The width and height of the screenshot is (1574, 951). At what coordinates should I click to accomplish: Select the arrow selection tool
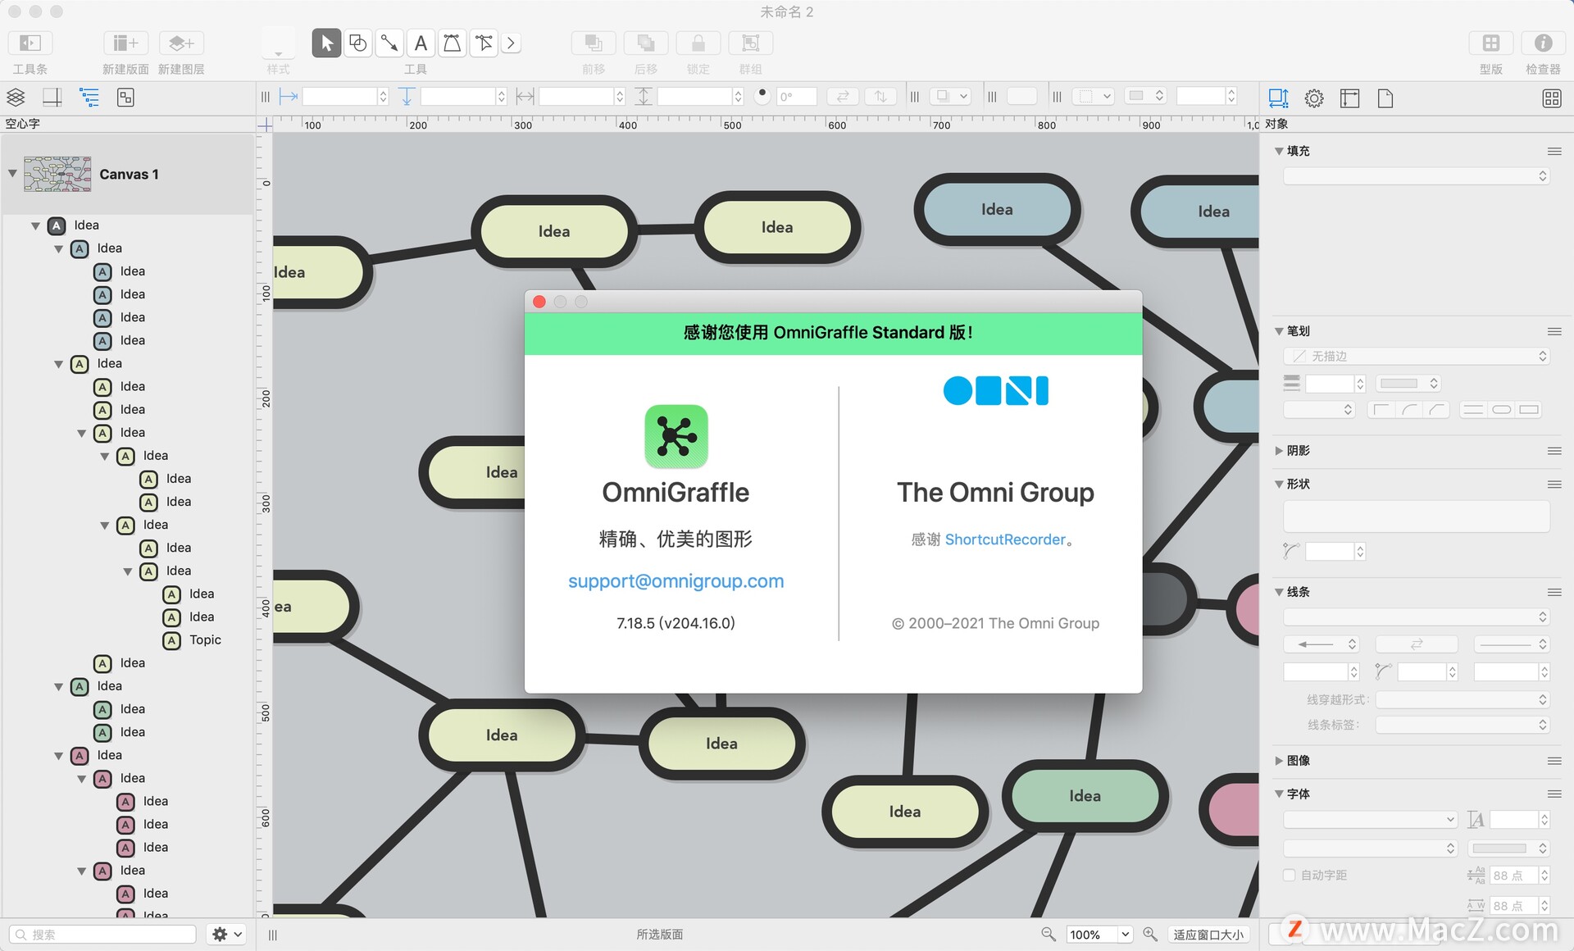tap(326, 43)
